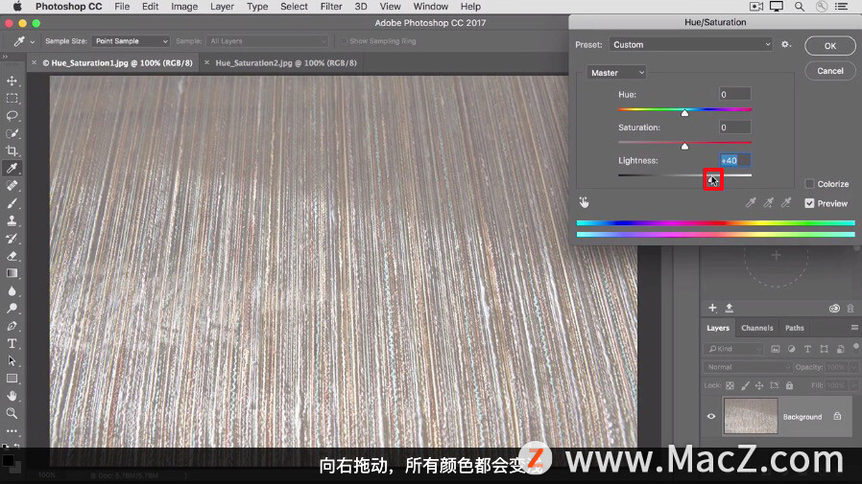
Task: Click Cancel in Hue/Saturation dialog
Action: pyautogui.click(x=830, y=71)
